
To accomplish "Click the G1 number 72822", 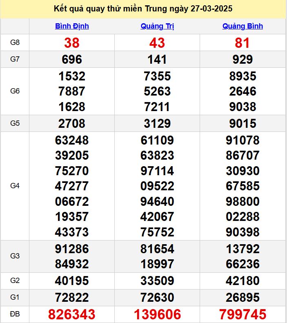I will [x=72, y=297].
